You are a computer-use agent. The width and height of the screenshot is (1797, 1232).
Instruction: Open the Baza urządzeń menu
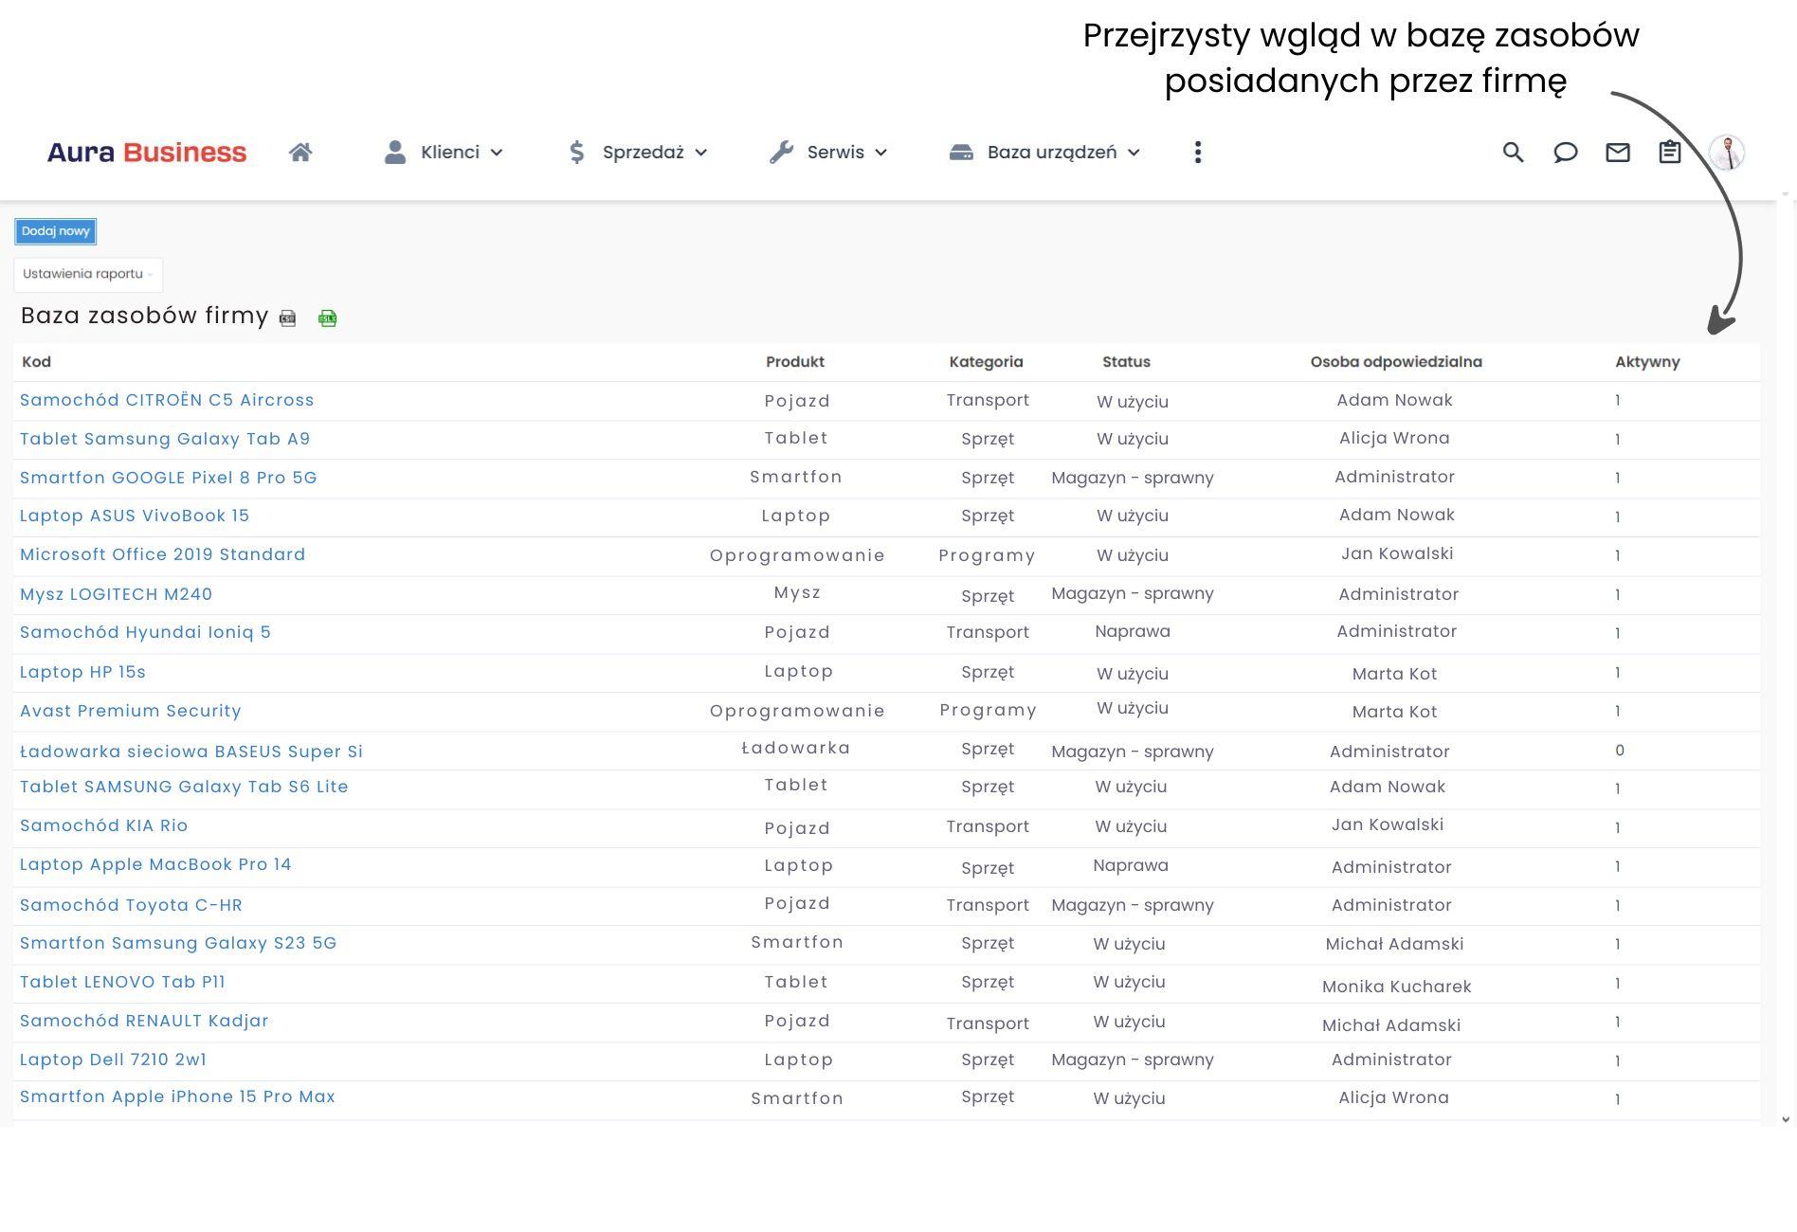tap(1045, 153)
